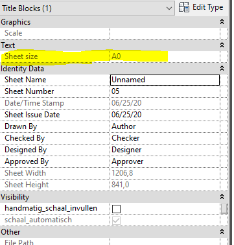Select the Designed By label
Viewport: 234px width, 245px height.
click(26, 150)
